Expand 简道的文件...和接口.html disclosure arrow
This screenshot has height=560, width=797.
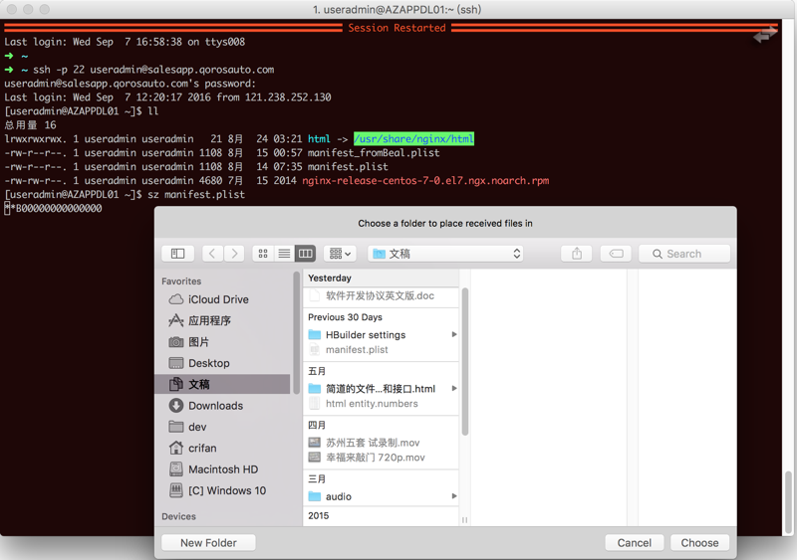[454, 389]
